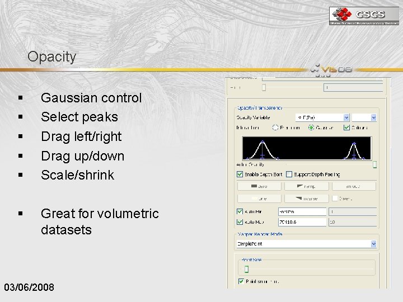Click the Point Size slider handle
The image size is (403, 302).
(x=246, y=269)
